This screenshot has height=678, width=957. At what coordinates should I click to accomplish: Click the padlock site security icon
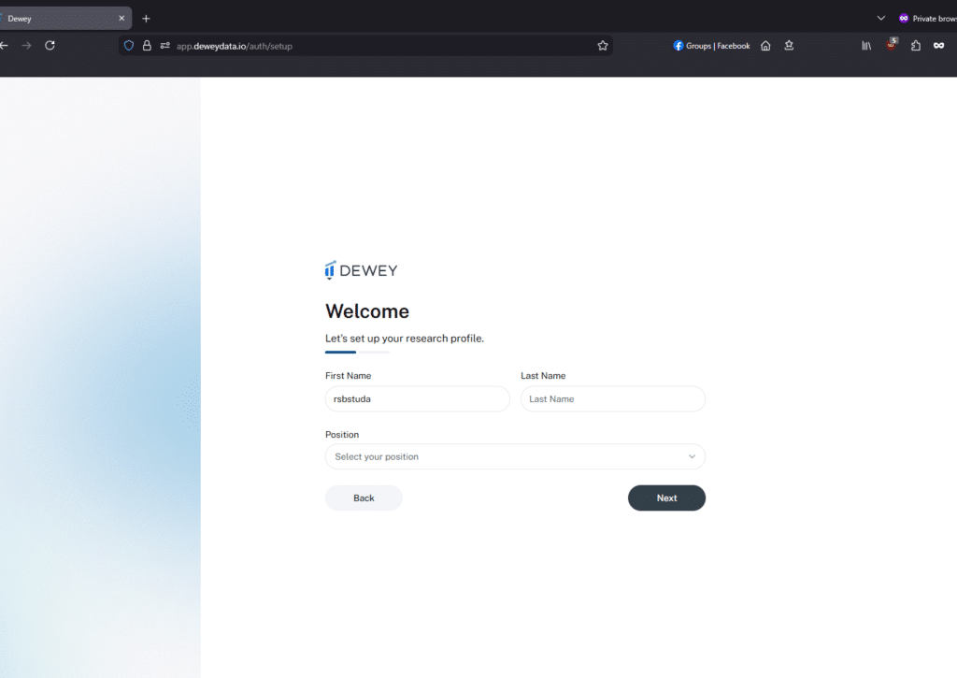click(147, 45)
